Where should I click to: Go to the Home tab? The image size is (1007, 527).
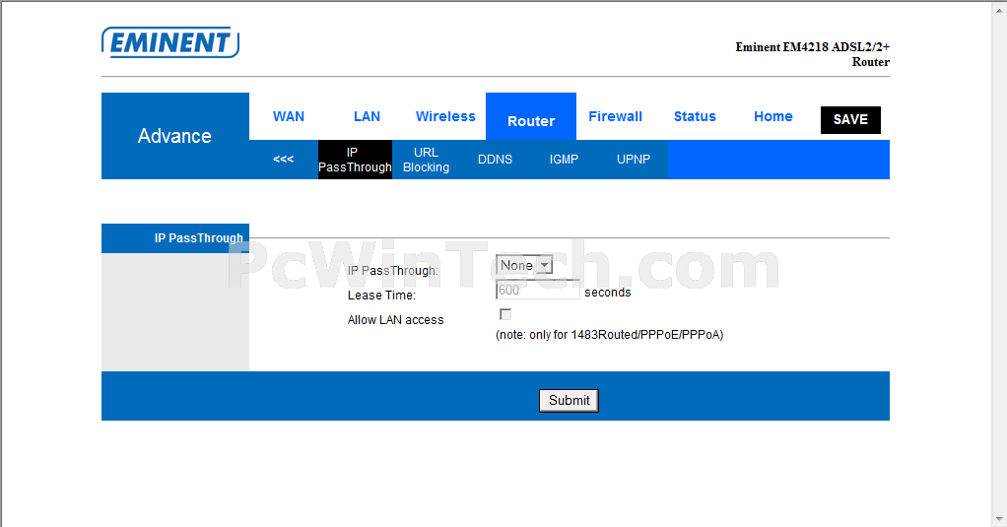[773, 116]
